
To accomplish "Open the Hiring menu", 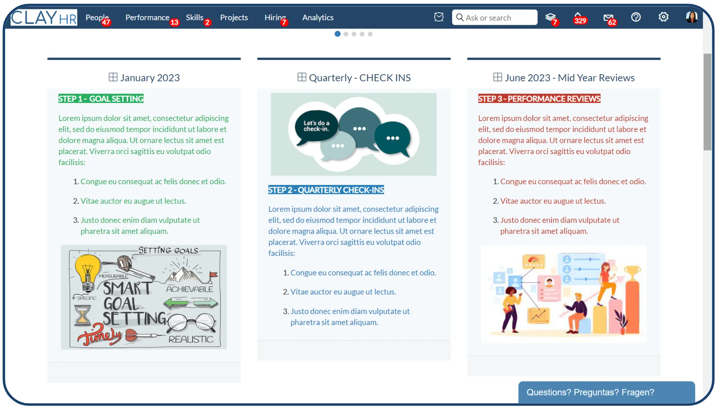I will coord(275,17).
